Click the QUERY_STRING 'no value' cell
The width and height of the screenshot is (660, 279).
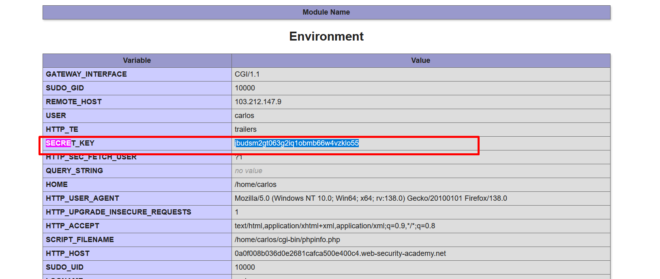click(248, 171)
